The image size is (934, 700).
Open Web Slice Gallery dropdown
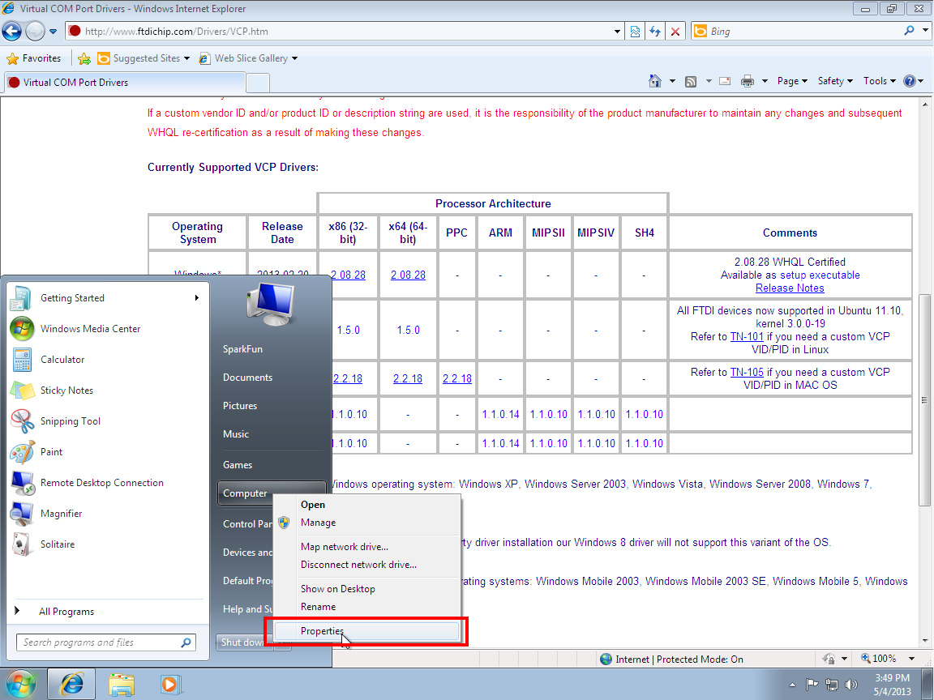click(248, 58)
